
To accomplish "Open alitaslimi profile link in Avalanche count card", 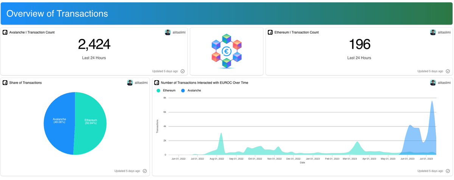I will (179, 33).
